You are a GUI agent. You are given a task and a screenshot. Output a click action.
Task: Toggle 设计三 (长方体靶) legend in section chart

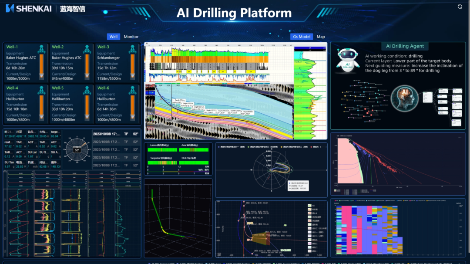[x=317, y=228]
